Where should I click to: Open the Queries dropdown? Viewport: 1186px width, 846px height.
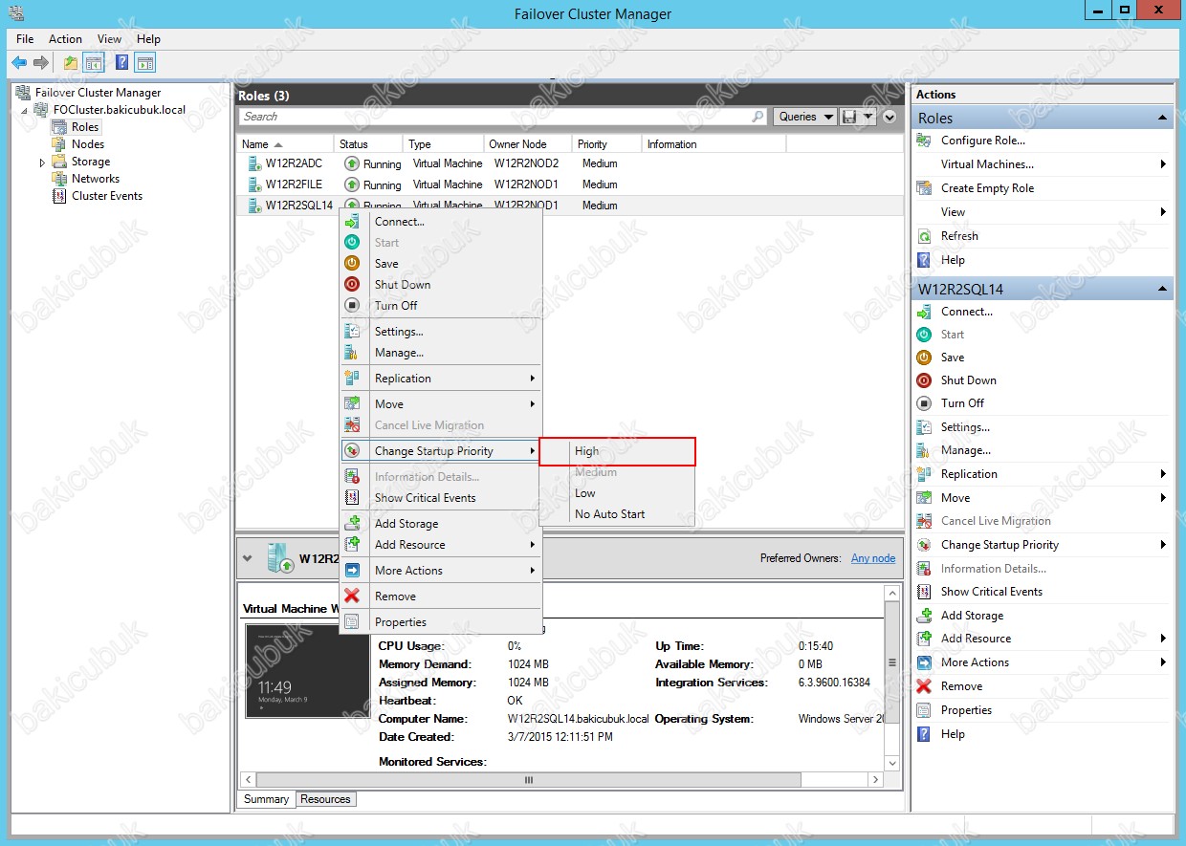click(x=803, y=117)
